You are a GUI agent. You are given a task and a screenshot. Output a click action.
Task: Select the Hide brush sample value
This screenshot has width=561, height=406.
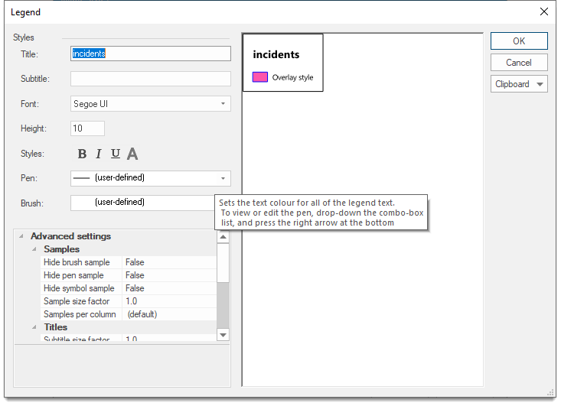(x=169, y=262)
